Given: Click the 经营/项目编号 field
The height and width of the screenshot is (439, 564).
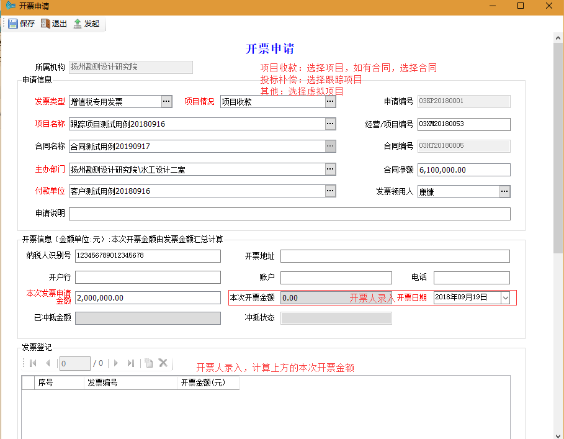Looking at the screenshot, I should pyautogui.click(x=463, y=124).
